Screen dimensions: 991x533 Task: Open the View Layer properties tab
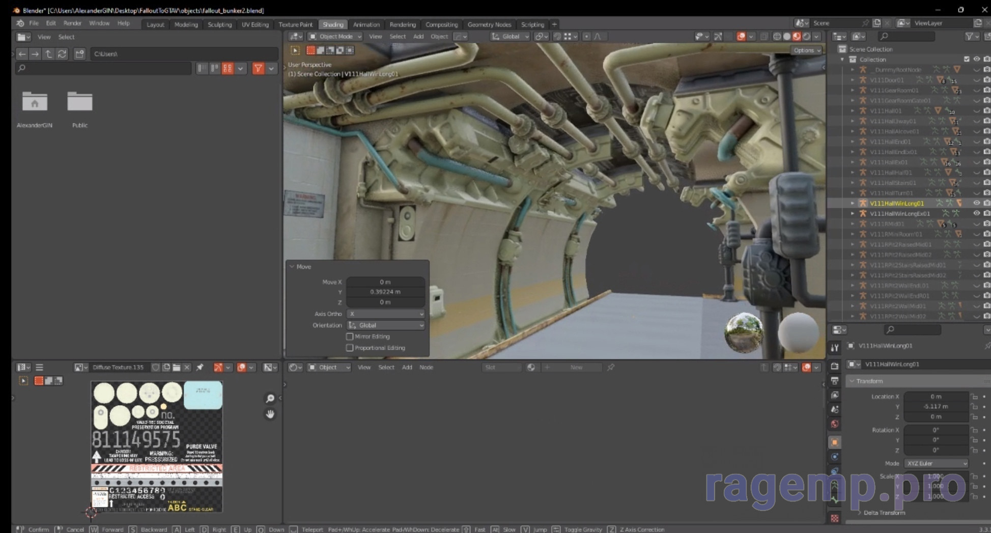click(x=835, y=395)
